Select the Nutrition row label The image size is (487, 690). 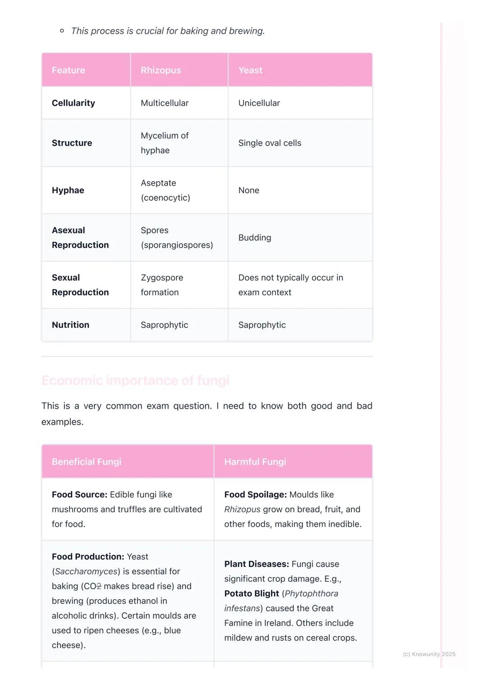(x=70, y=325)
